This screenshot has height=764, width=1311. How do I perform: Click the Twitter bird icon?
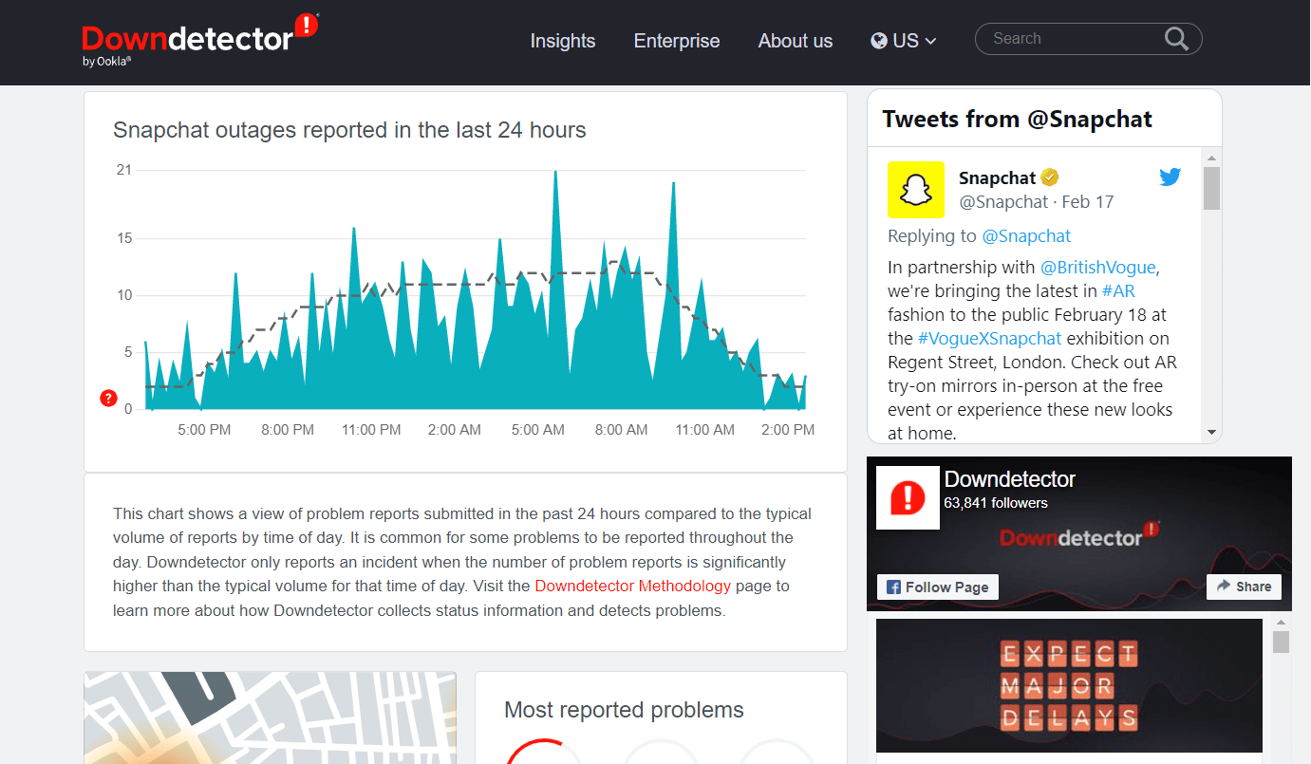[1170, 177]
